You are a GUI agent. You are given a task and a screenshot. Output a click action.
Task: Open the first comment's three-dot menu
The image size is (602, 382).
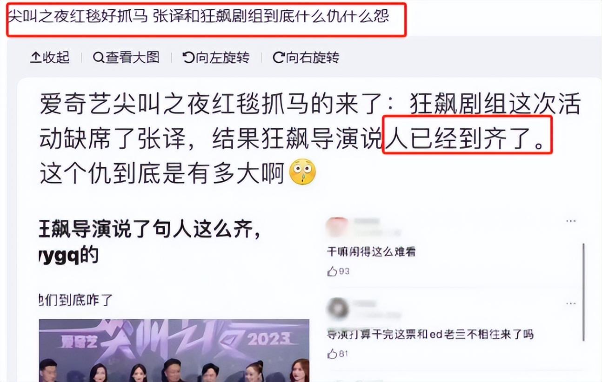tap(571, 222)
